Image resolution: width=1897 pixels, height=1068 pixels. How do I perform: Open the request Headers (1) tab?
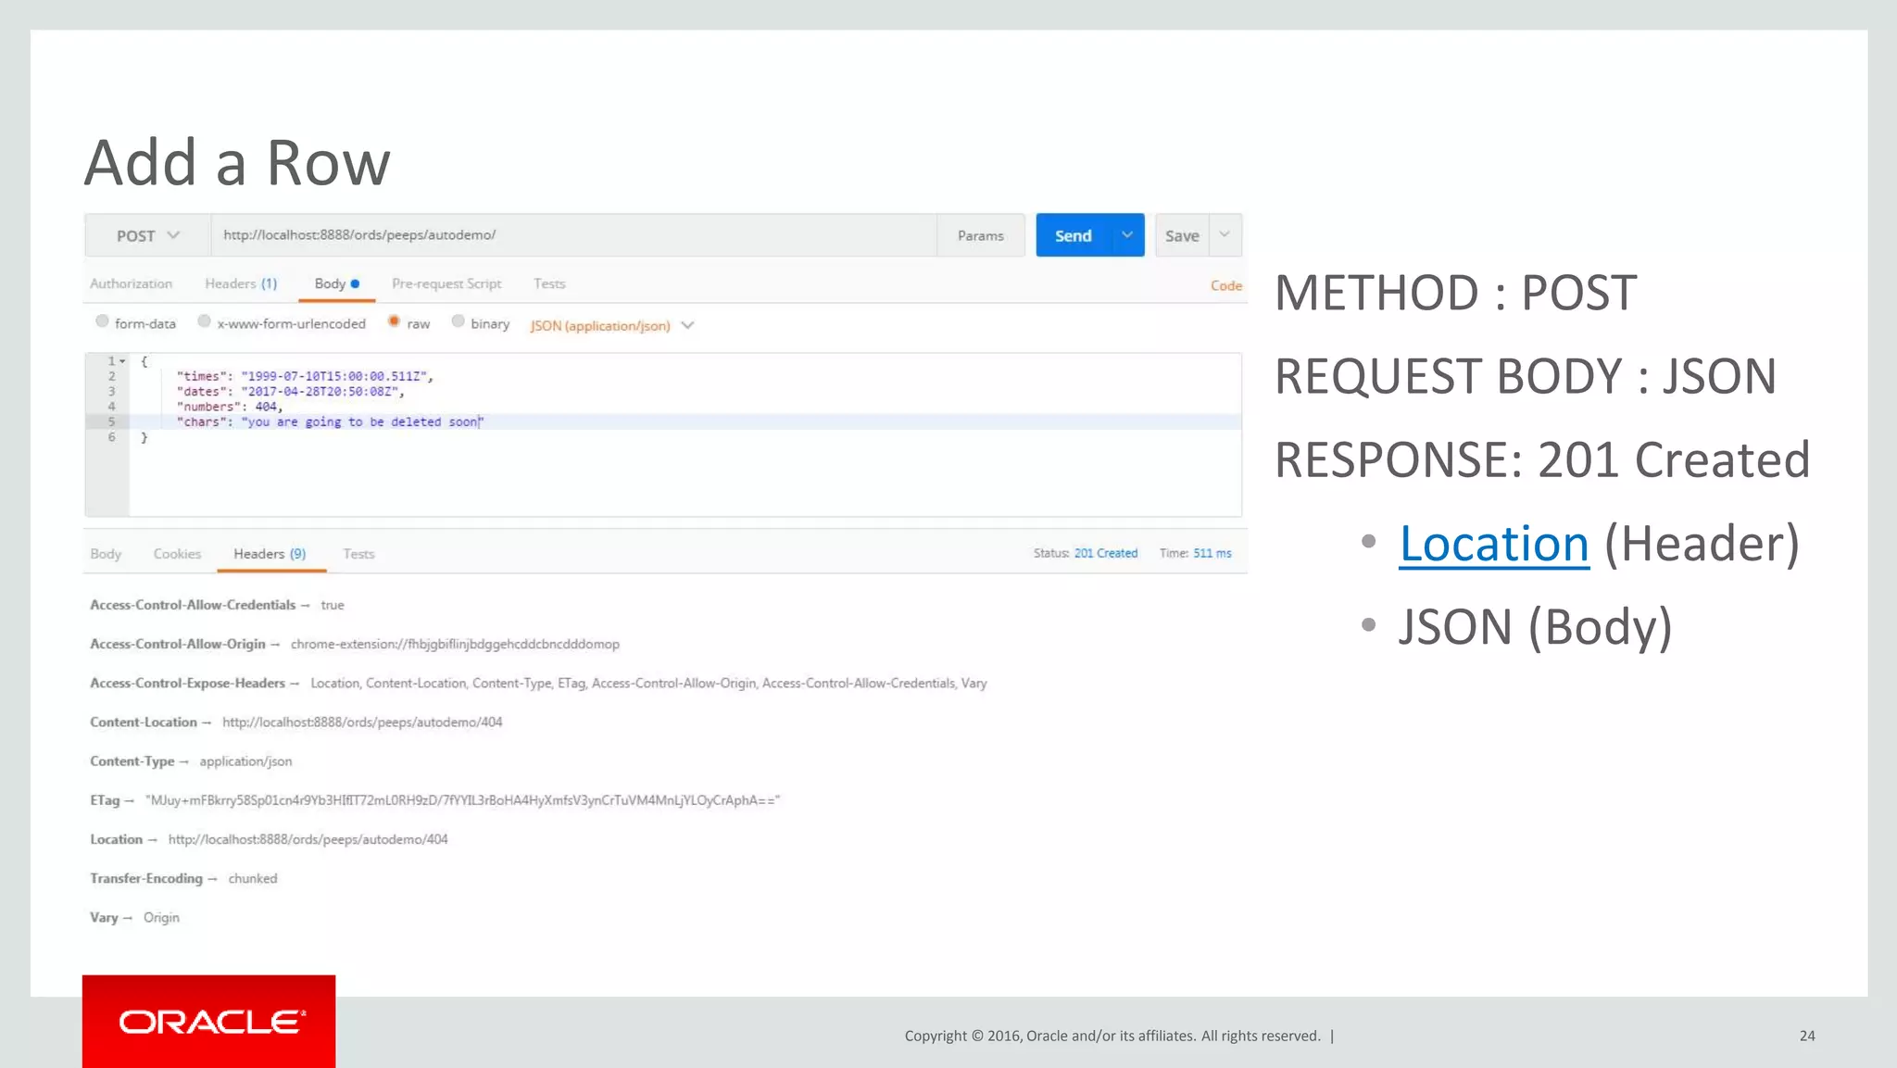coord(240,283)
